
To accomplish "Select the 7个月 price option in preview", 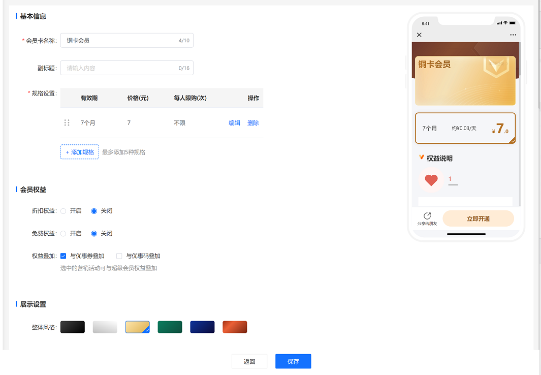I will pos(465,129).
